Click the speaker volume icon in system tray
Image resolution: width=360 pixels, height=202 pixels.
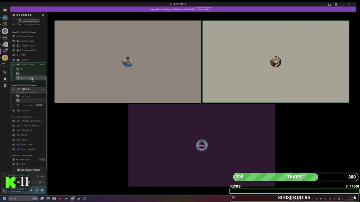point(342,199)
